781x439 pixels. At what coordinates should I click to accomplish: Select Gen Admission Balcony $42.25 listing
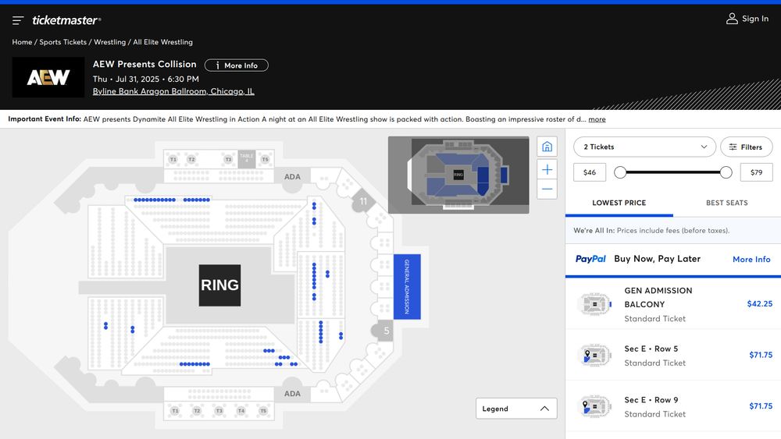coord(673,304)
